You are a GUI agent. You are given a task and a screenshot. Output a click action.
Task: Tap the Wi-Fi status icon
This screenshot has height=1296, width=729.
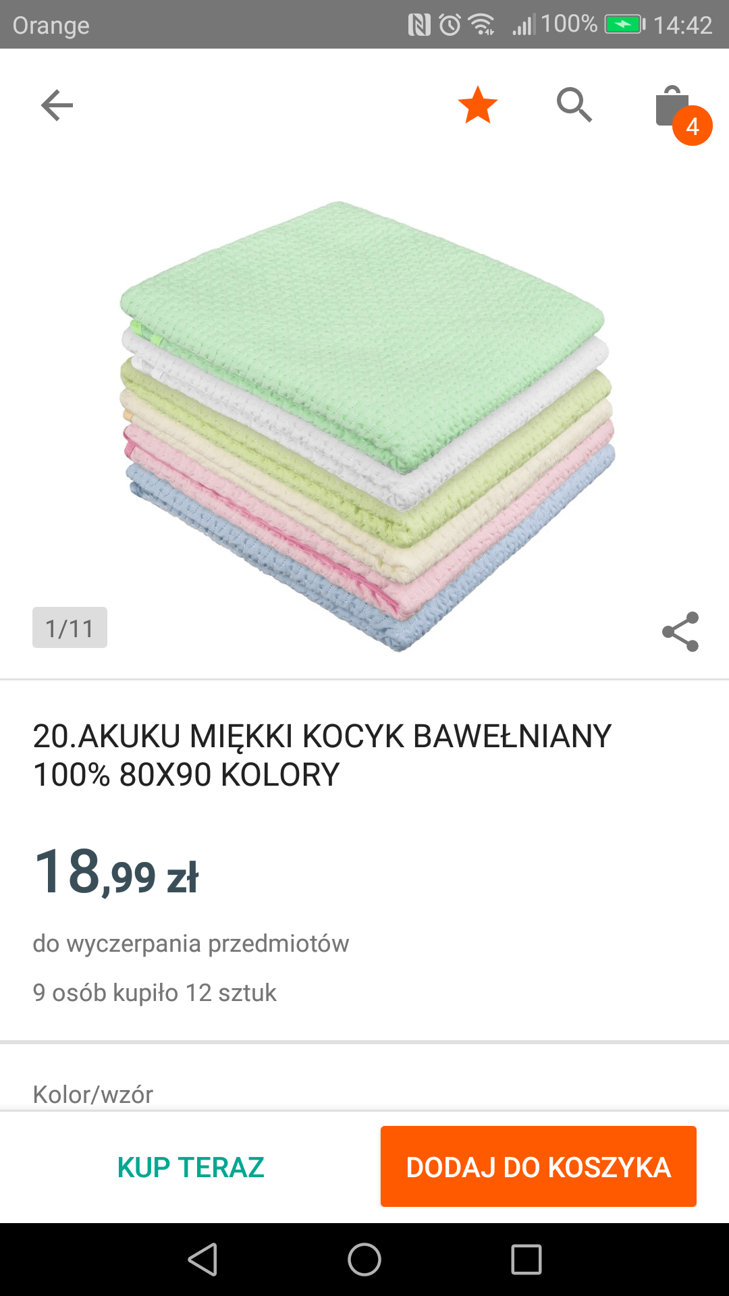[x=482, y=25]
